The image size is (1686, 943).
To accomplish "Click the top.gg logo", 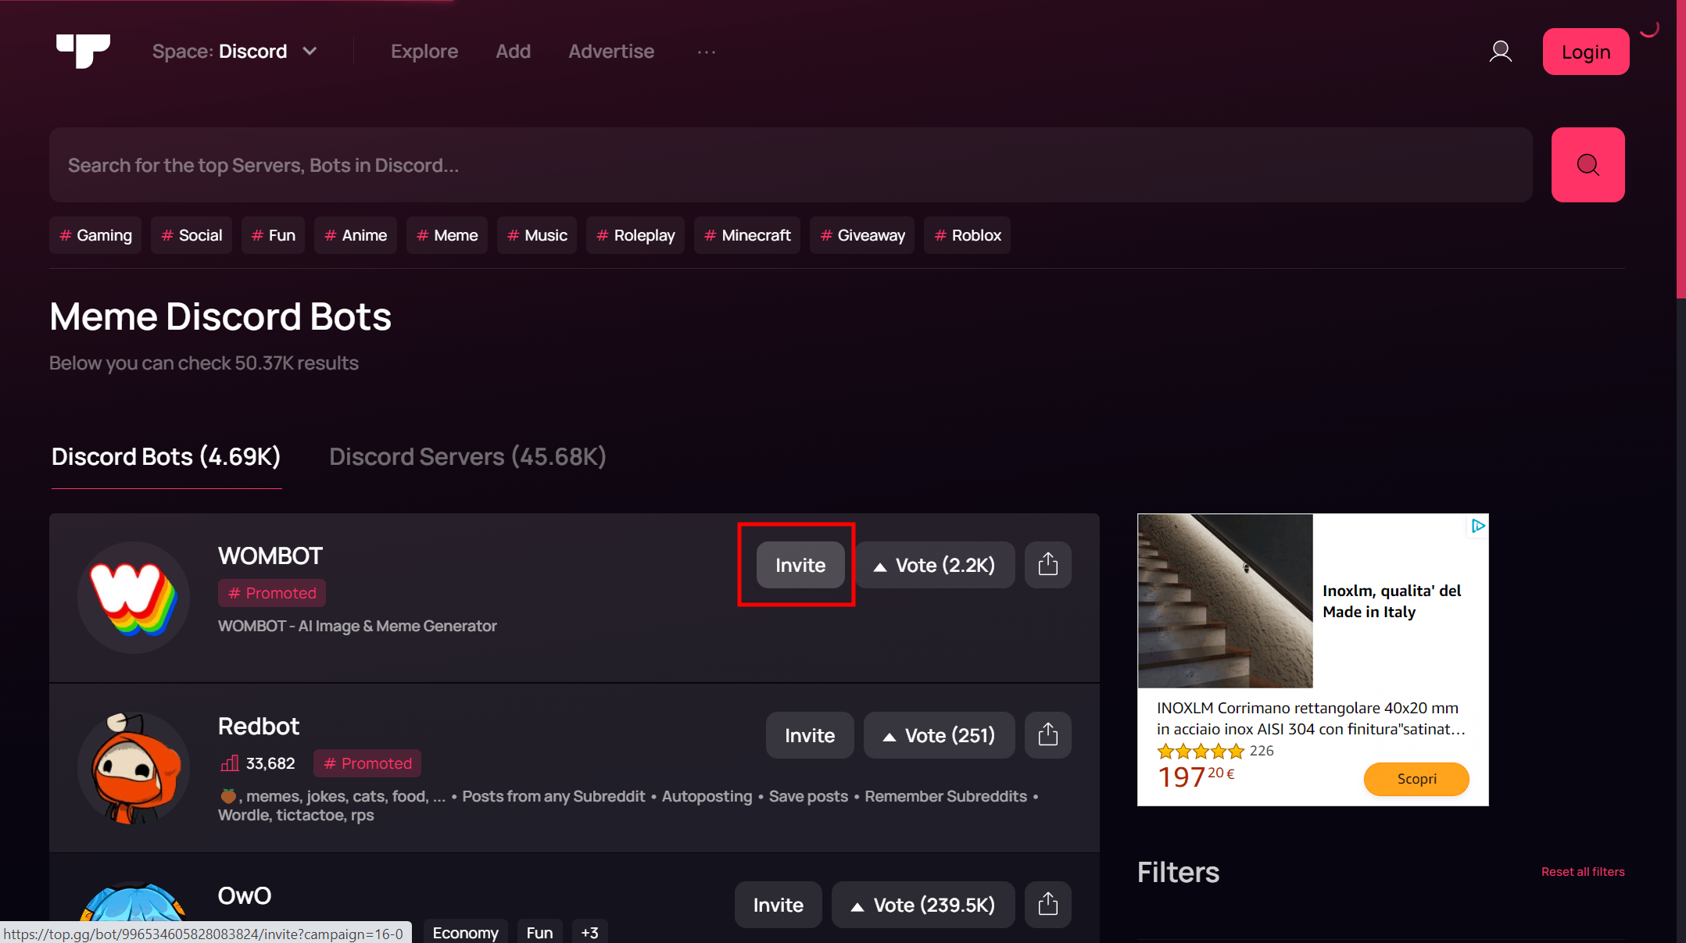I will click(x=83, y=51).
